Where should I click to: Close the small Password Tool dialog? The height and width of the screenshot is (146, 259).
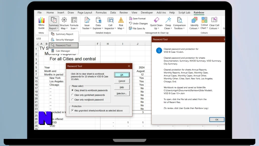[x=129, y=66]
